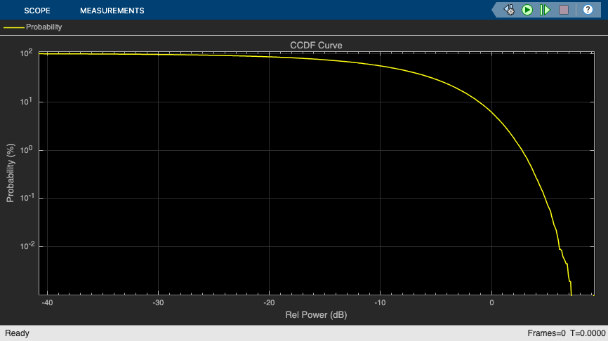
Task: Click the Stop square button
Action: point(564,10)
